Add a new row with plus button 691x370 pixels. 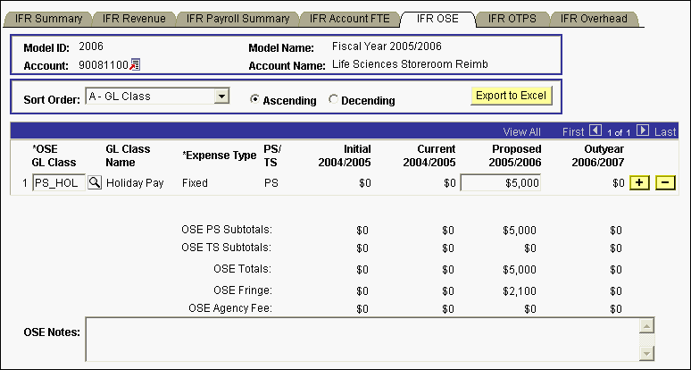point(639,183)
